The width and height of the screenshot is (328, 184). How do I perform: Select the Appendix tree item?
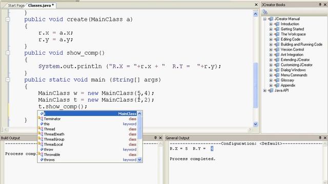(288, 85)
